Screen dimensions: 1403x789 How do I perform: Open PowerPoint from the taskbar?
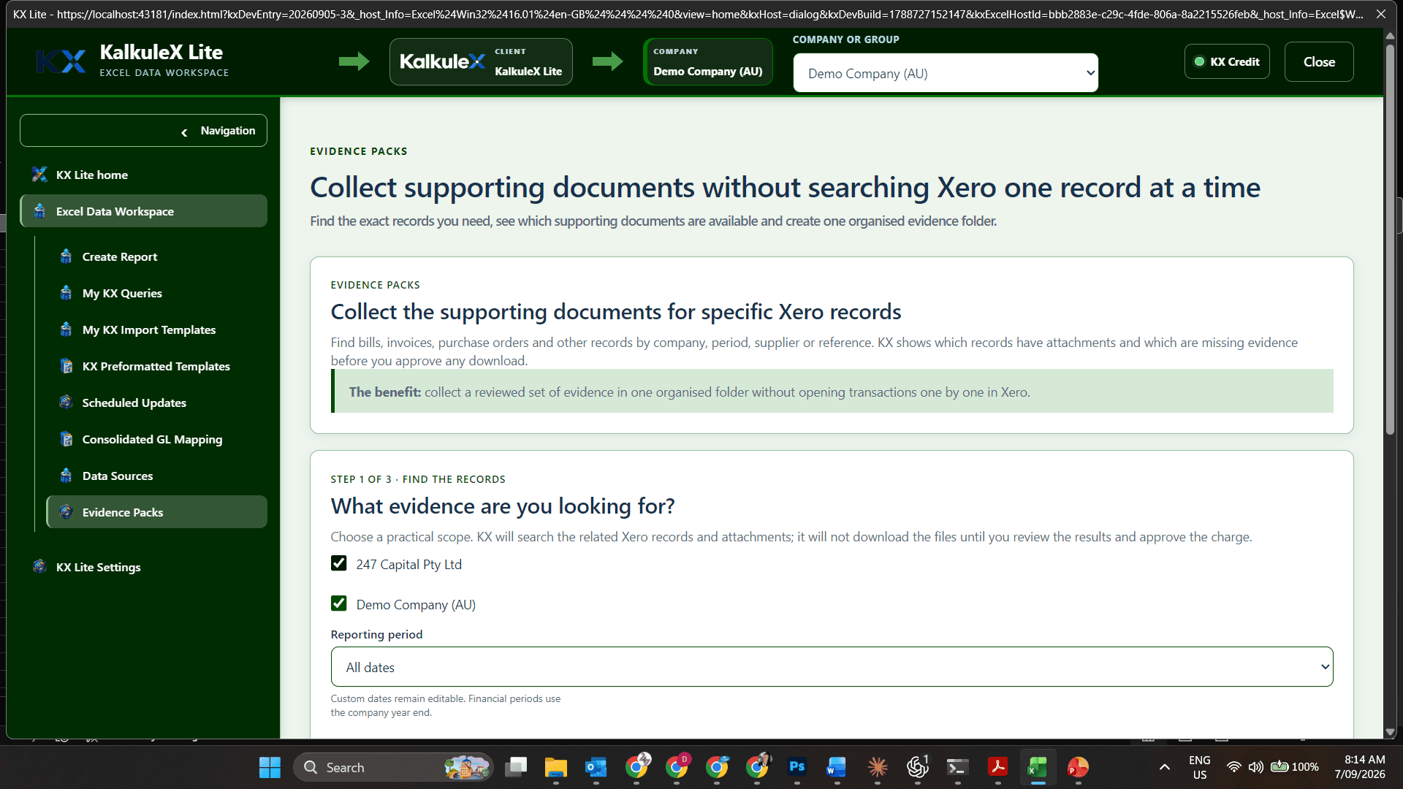coord(1078,767)
